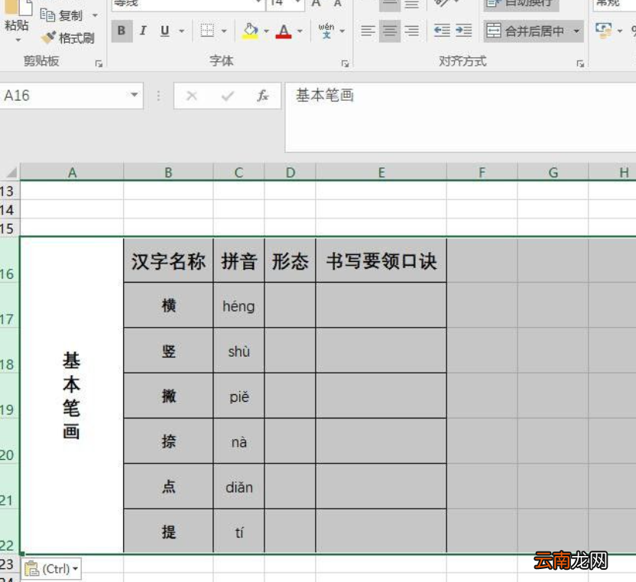Select cell 形态 header
The height and width of the screenshot is (582, 636).
290,260
